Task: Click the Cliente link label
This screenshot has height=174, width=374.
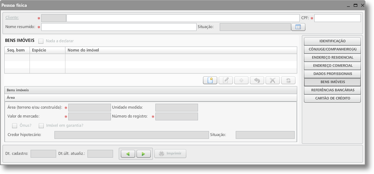Action: point(12,17)
